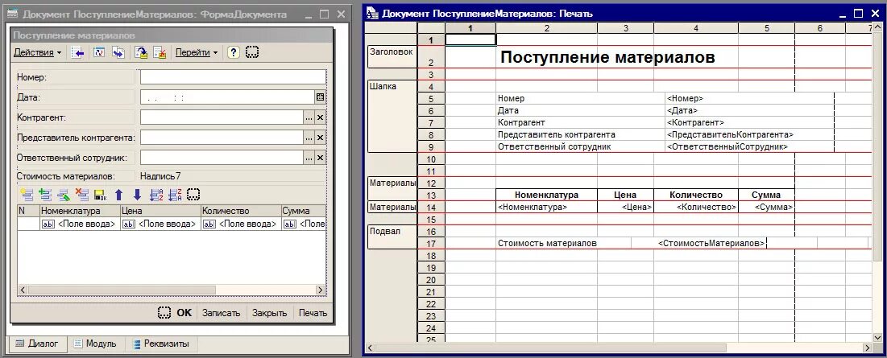Select the Номенклатура column header in form table

(80, 211)
